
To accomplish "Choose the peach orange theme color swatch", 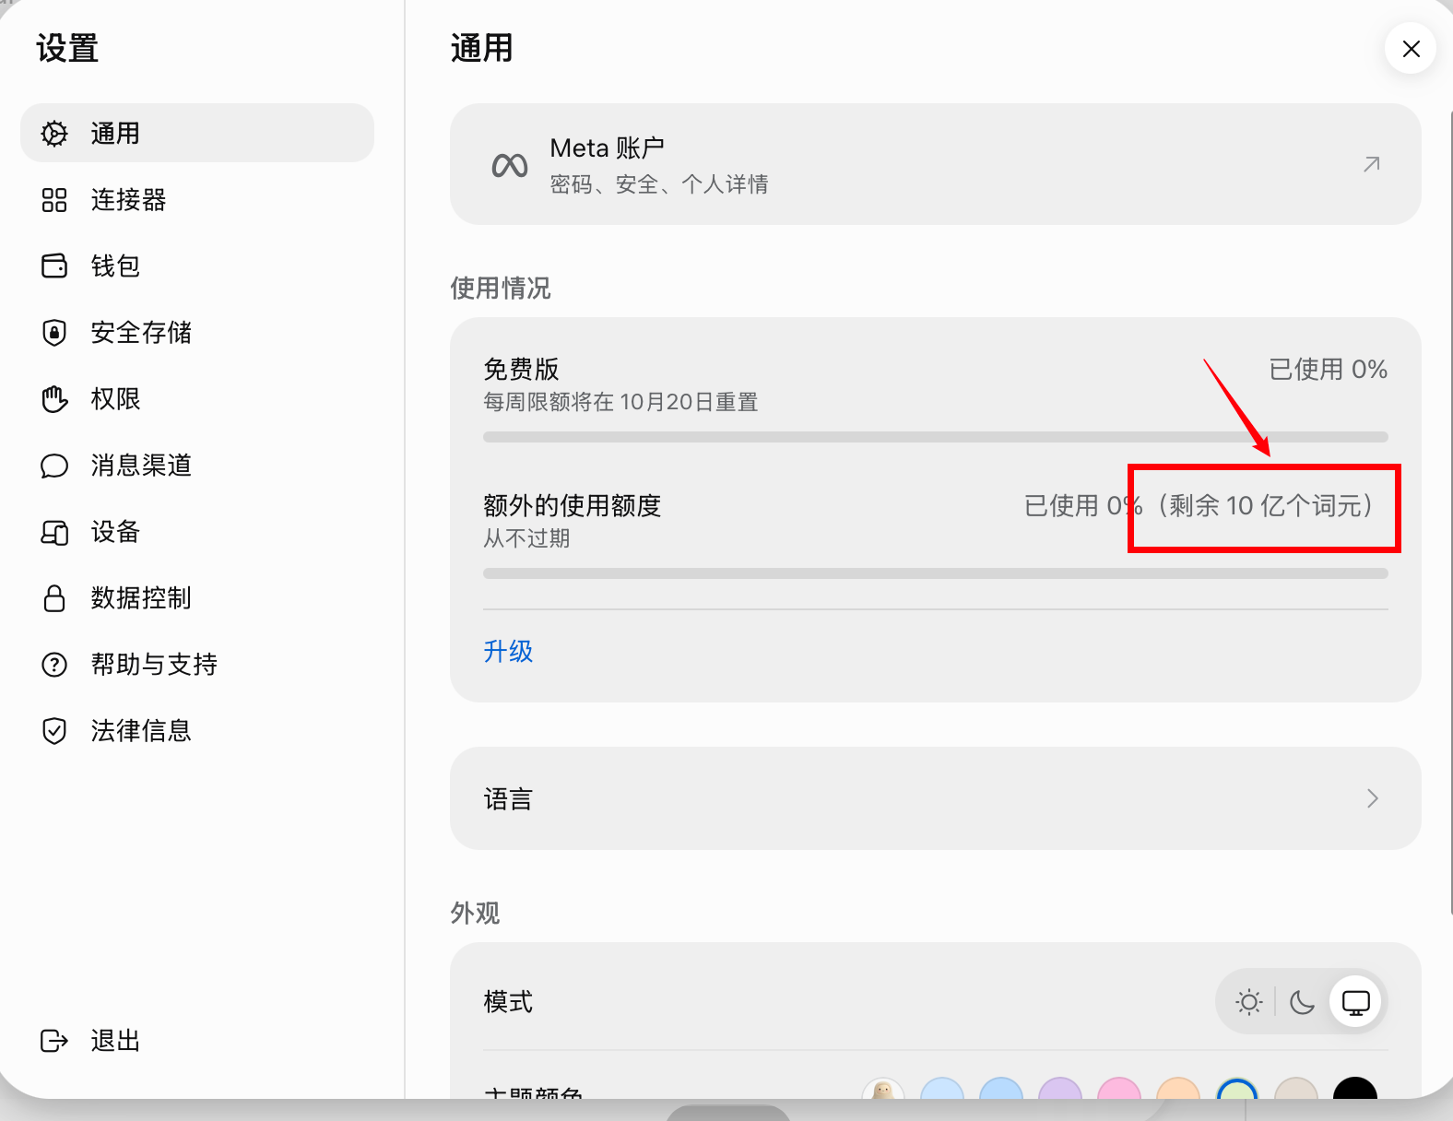I will (1177, 1088).
